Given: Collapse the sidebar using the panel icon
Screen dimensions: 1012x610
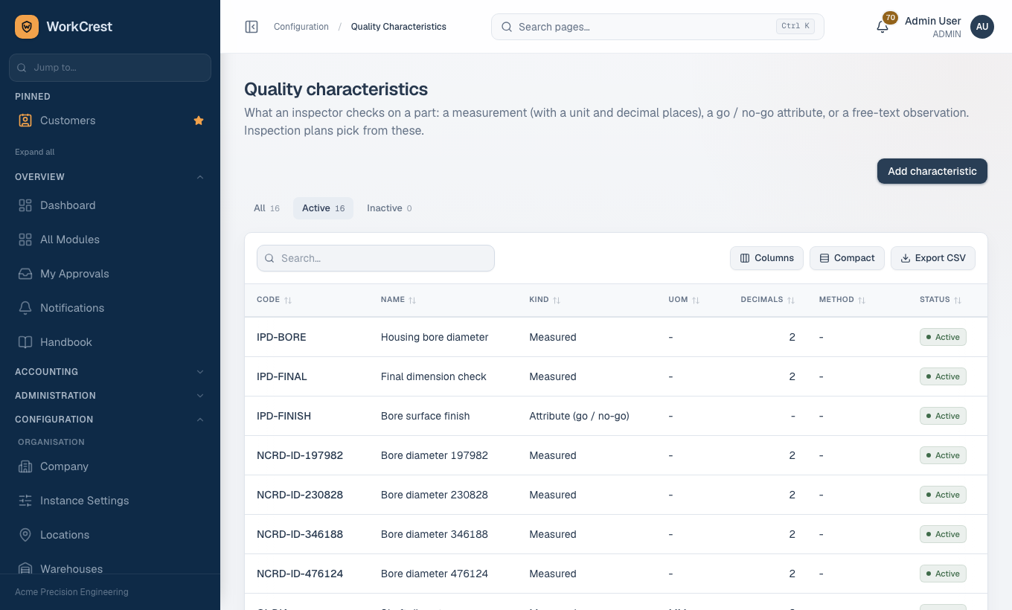Looking at the screenshot, I should (252, 27).
